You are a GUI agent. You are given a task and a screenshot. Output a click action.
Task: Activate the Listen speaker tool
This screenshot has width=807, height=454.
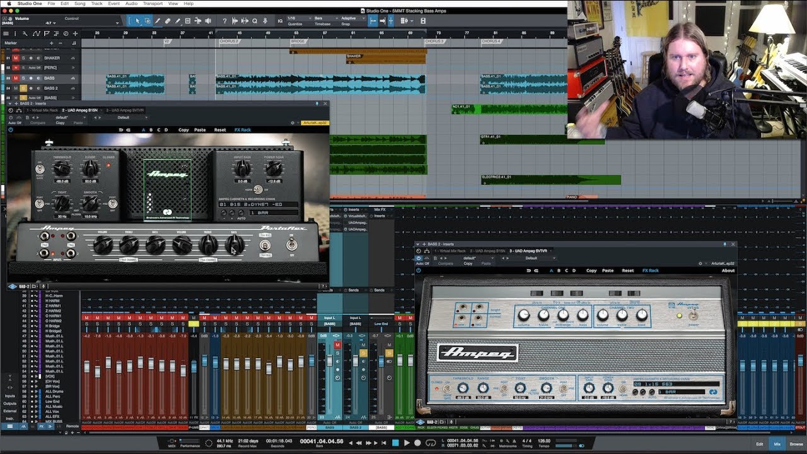pos(208,21)
